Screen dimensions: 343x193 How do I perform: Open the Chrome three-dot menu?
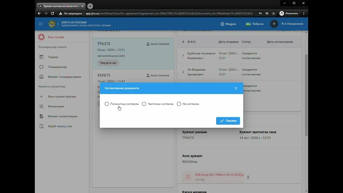[x=304, y=13]
